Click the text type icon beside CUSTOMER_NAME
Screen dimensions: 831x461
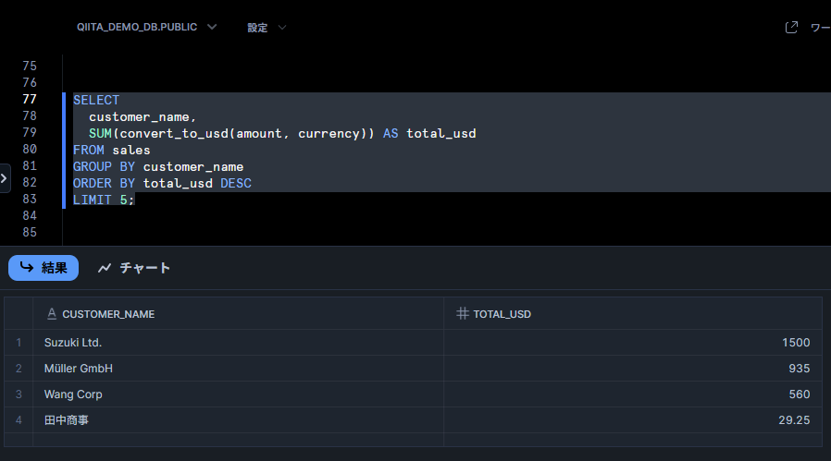tap(52, 314)
